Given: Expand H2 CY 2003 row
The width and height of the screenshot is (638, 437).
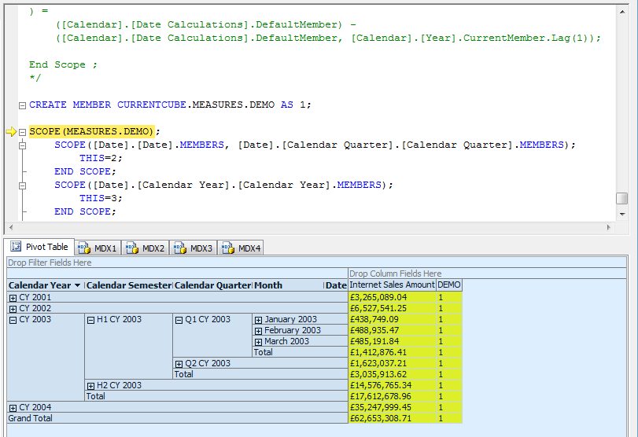Looking at the screenshot, I should pos(90,386).
